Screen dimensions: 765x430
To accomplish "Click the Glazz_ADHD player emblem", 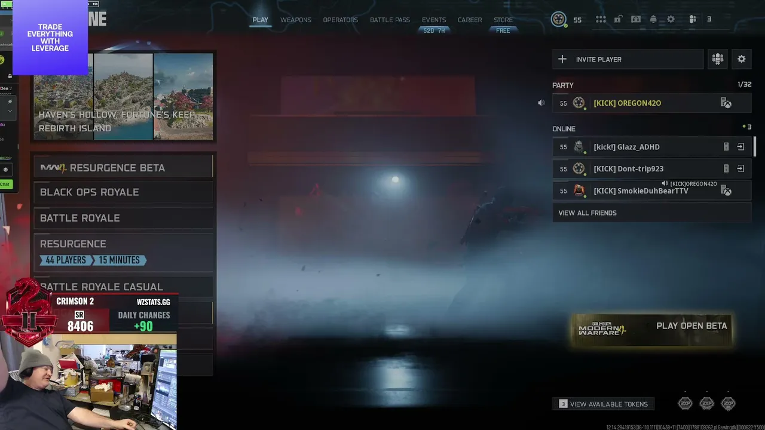I will [579, 147].
